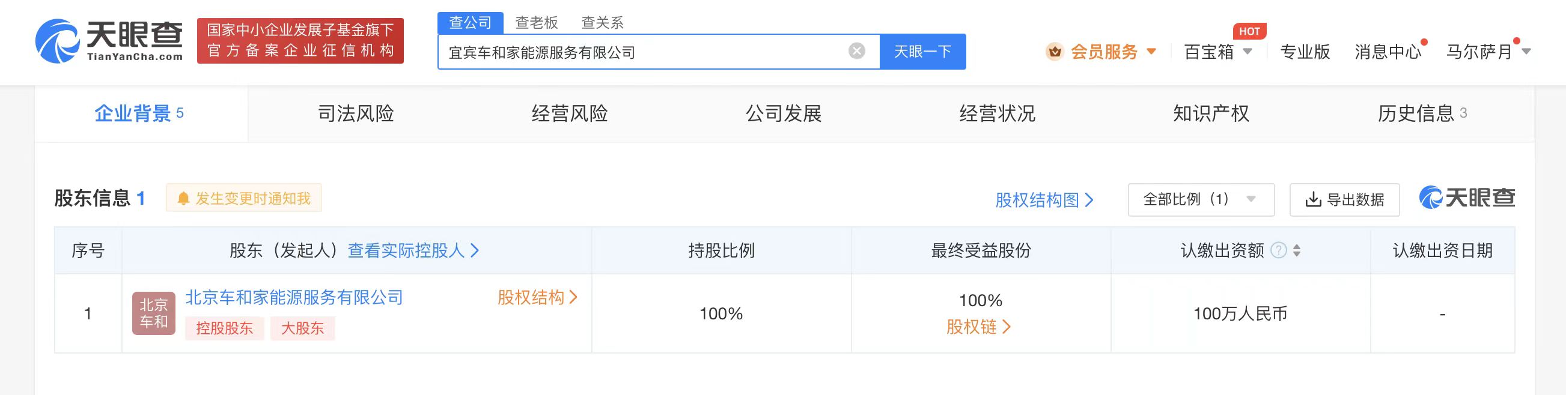Select the 企业背景 tab

pyautogui.click(x=141, y=113)
